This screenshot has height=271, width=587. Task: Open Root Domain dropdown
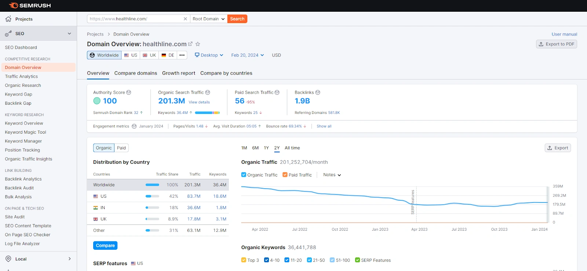coord(209,19)
